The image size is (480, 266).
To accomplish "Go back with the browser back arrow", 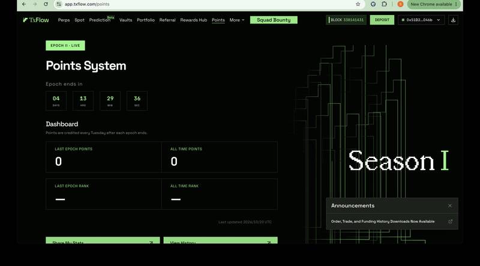I will click(x=24, y=4).
